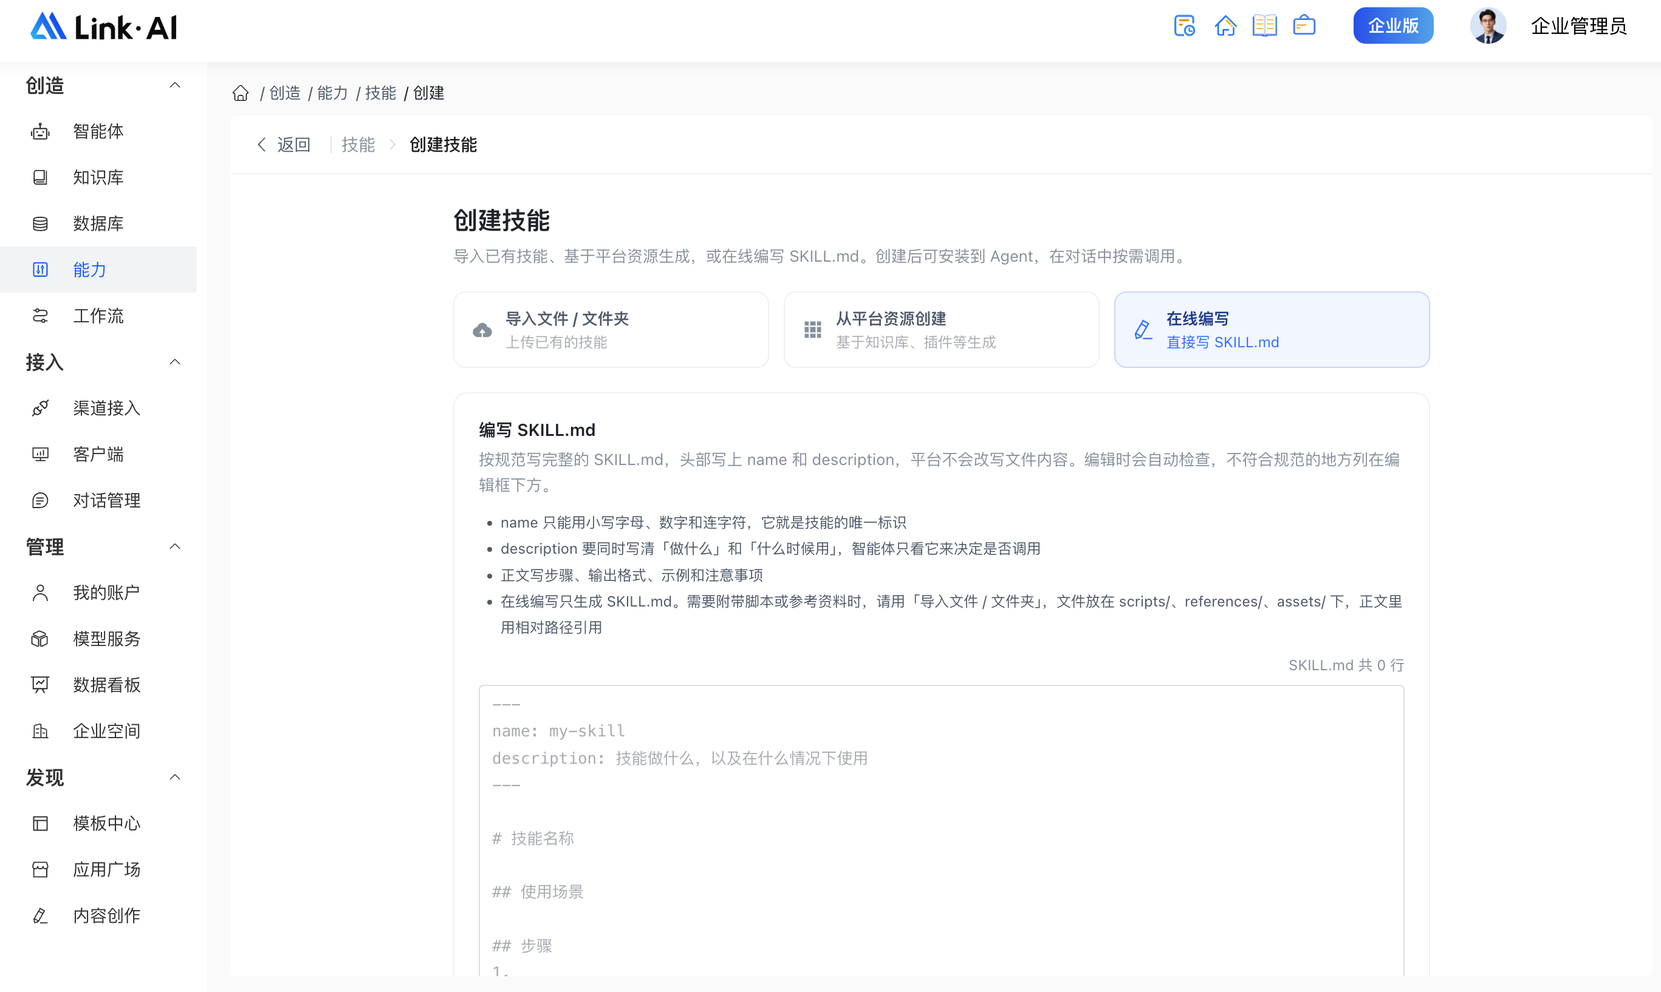1661x992 pixels.
Task: Open 模板中心 in the sidebar
Action: 98,824
